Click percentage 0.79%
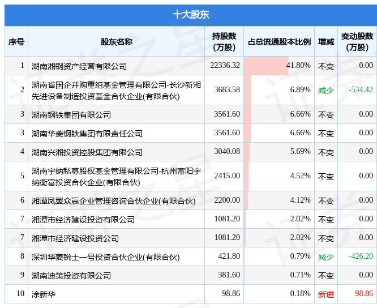This screenshot has height=308, width=377. pyautogui.click(x=301, y=256)
